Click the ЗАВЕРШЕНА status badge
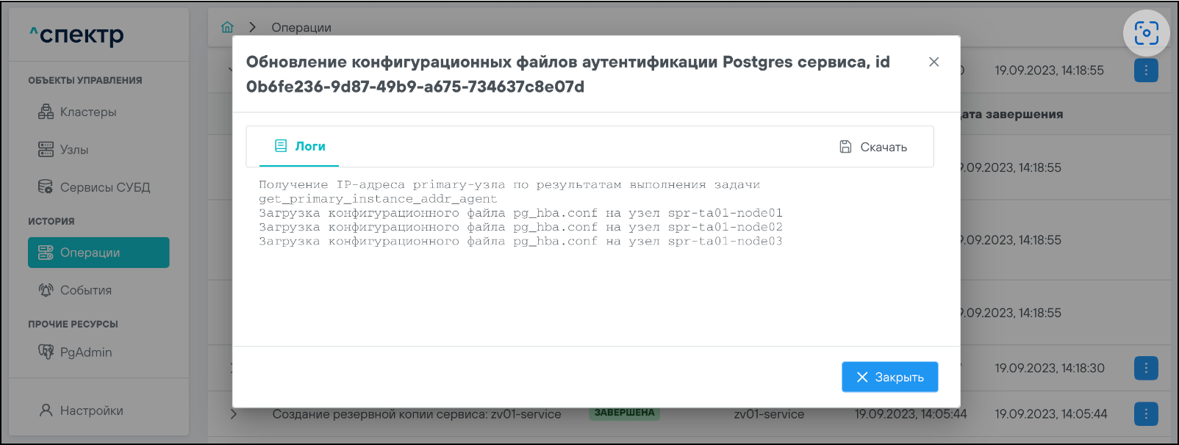The height and width of the screenshot is (445, 1179). coord(624,413)
